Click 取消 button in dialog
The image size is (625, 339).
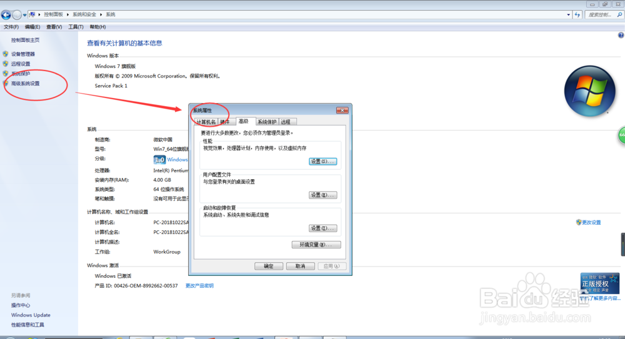coord(301,266)
